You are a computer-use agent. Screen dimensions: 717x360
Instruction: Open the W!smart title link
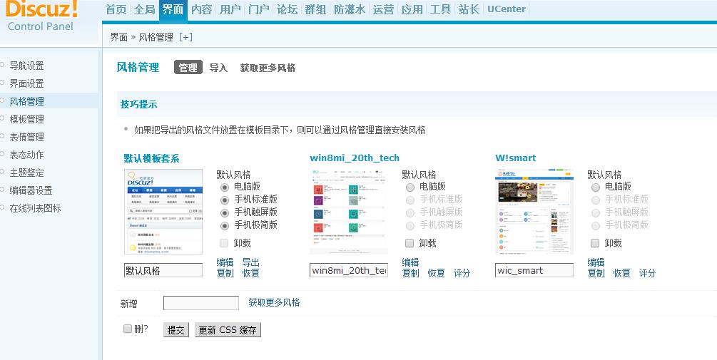(515, 158)
